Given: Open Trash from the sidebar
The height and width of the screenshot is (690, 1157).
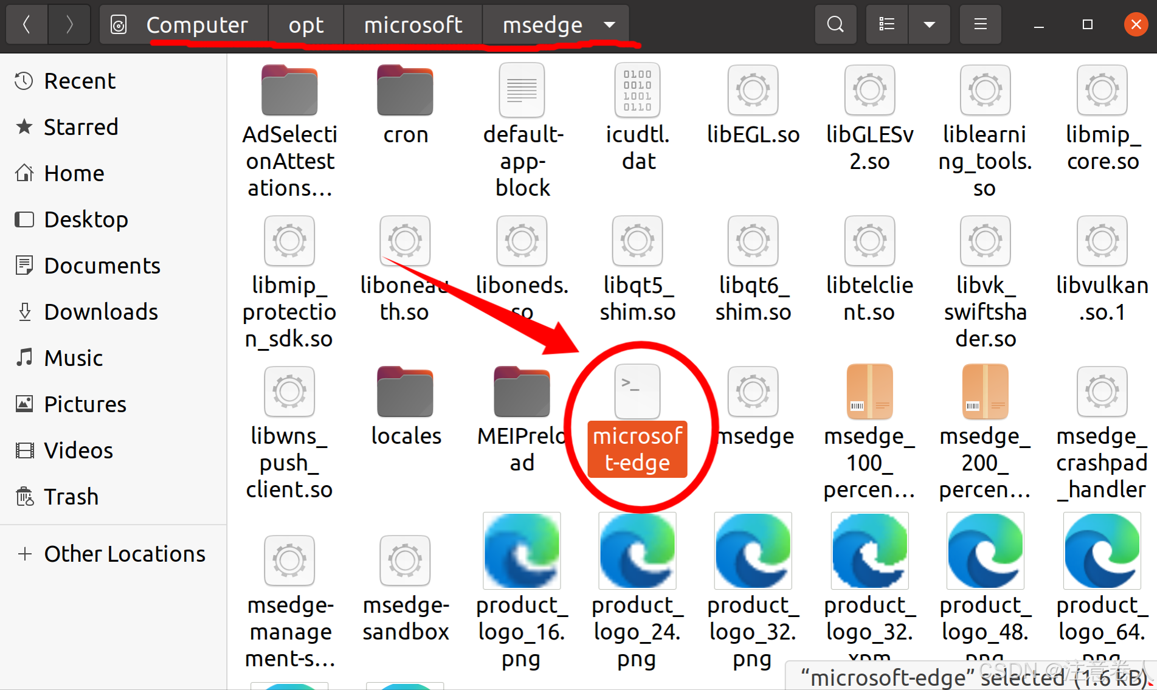Looking at the screenshot, I should pyautogui.click(x=71, y=497).
